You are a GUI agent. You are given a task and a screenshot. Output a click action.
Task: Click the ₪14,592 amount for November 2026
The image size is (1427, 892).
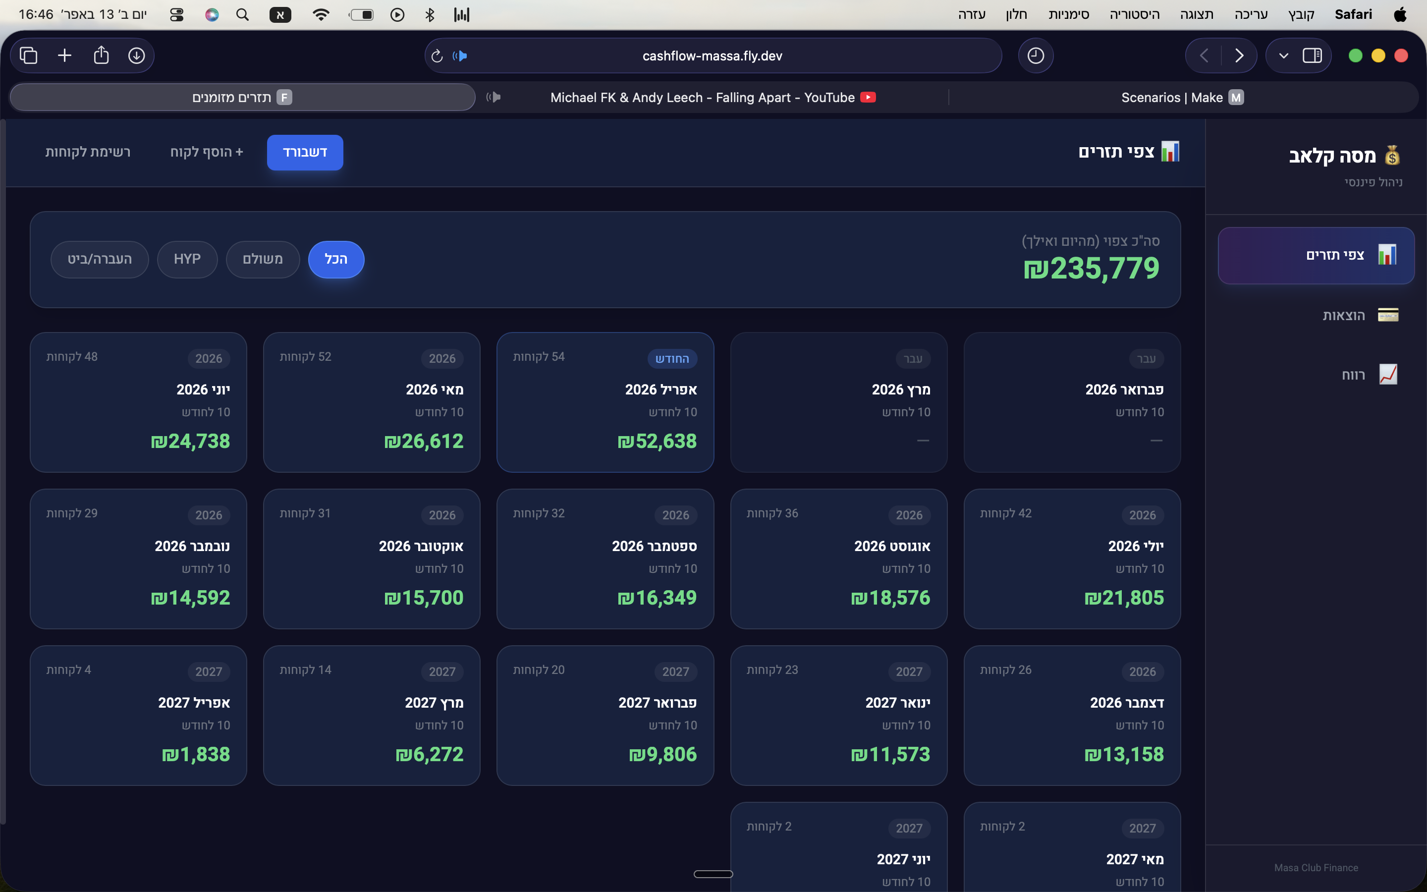tap(190, 598)
